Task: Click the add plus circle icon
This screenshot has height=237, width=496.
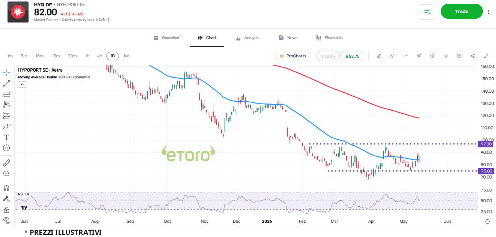Action: pos(459,56)
